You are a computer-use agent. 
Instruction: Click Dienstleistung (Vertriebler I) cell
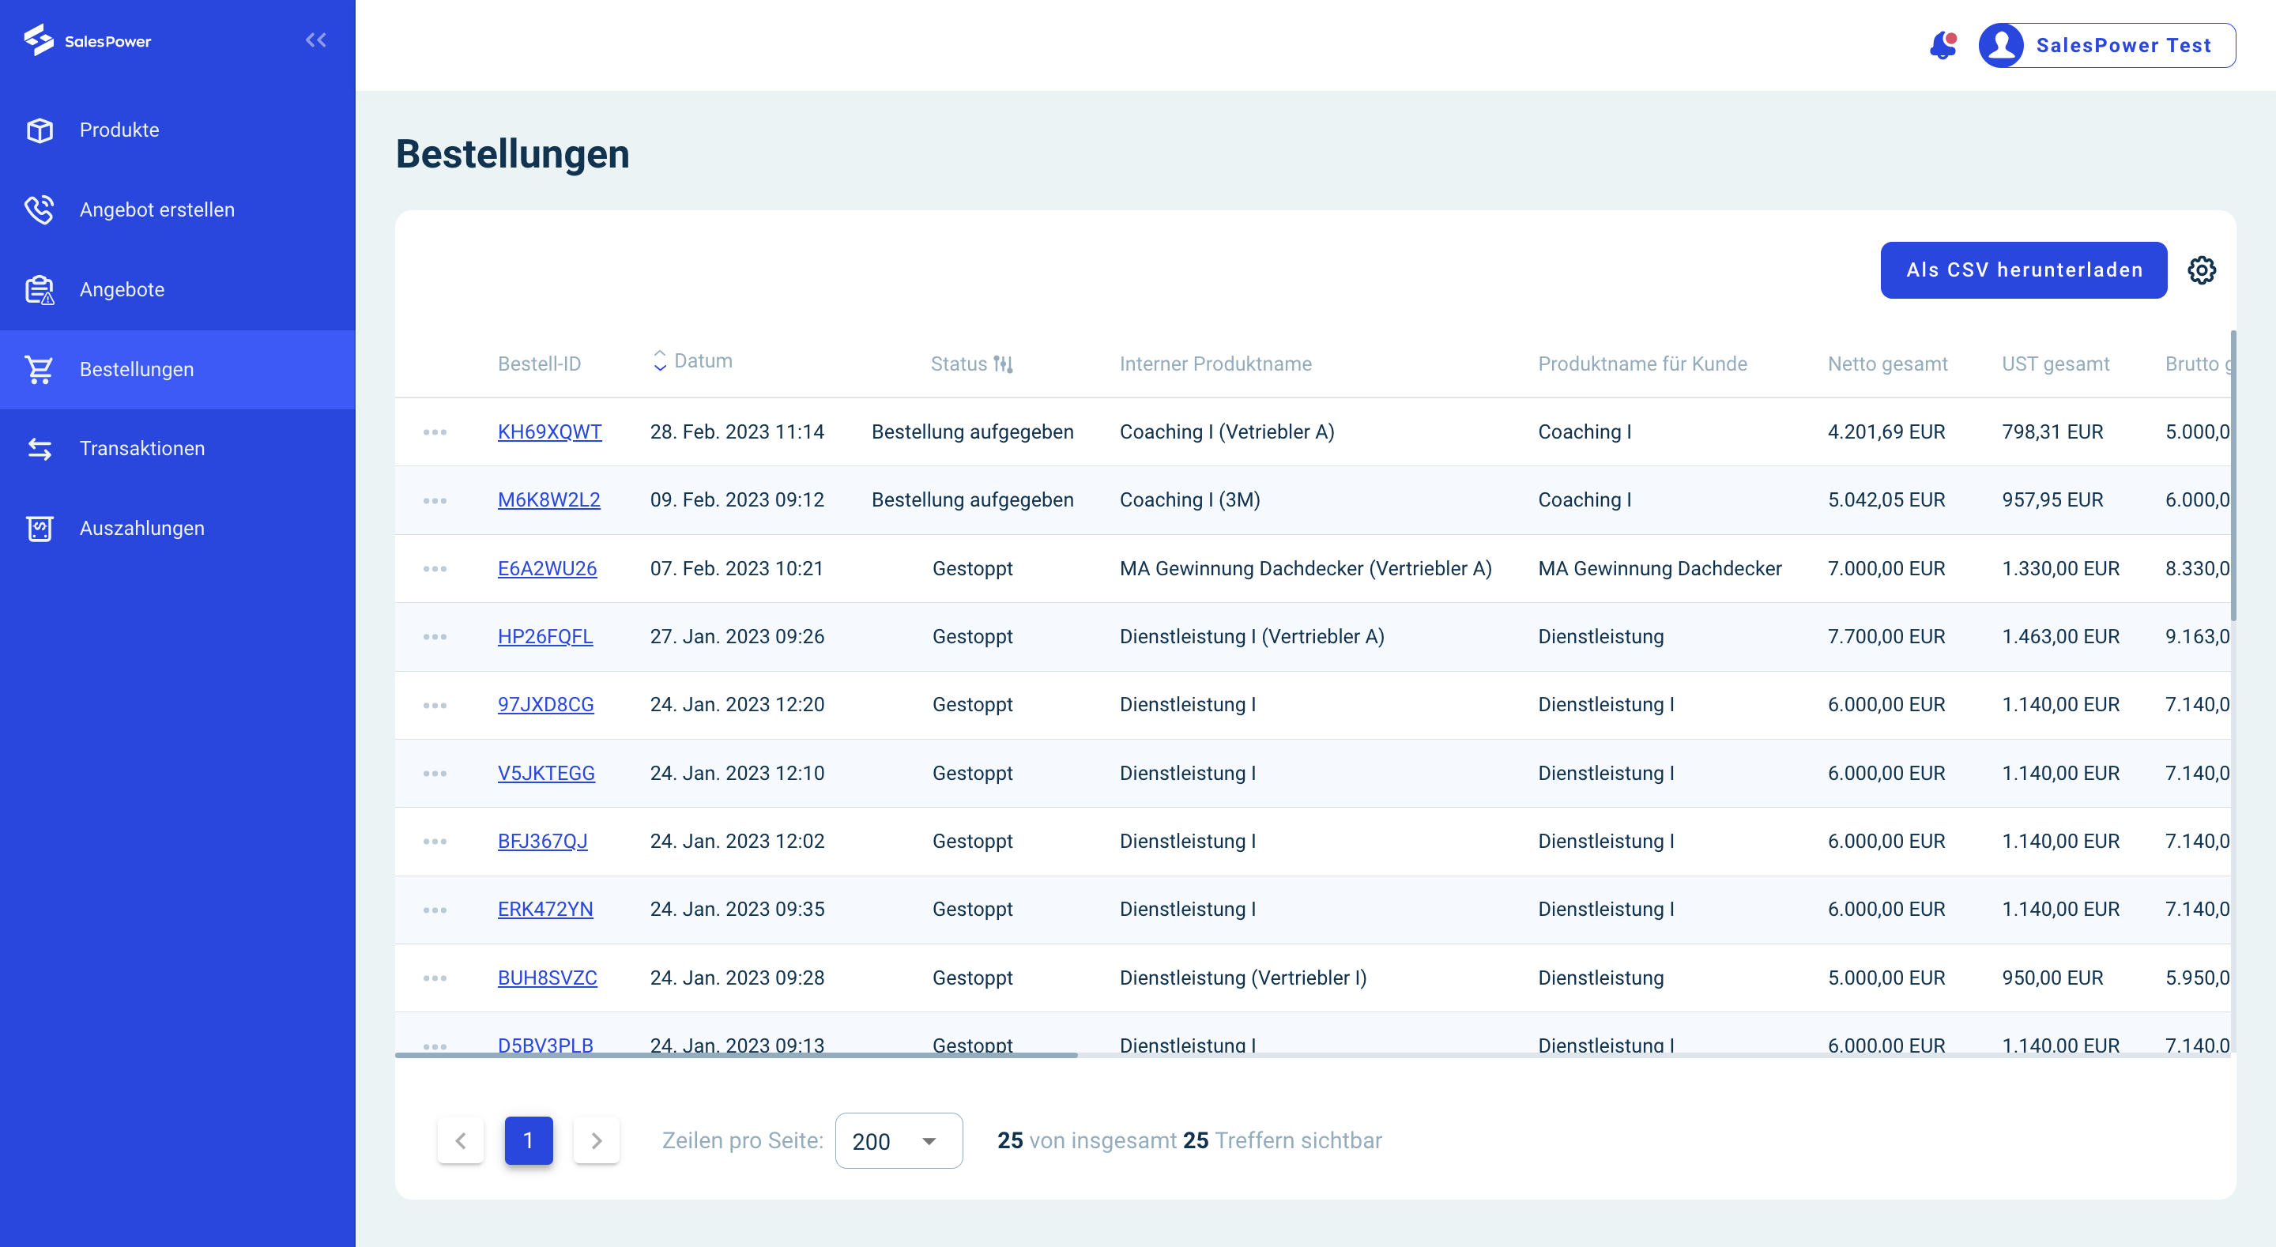pos(1242,978)
